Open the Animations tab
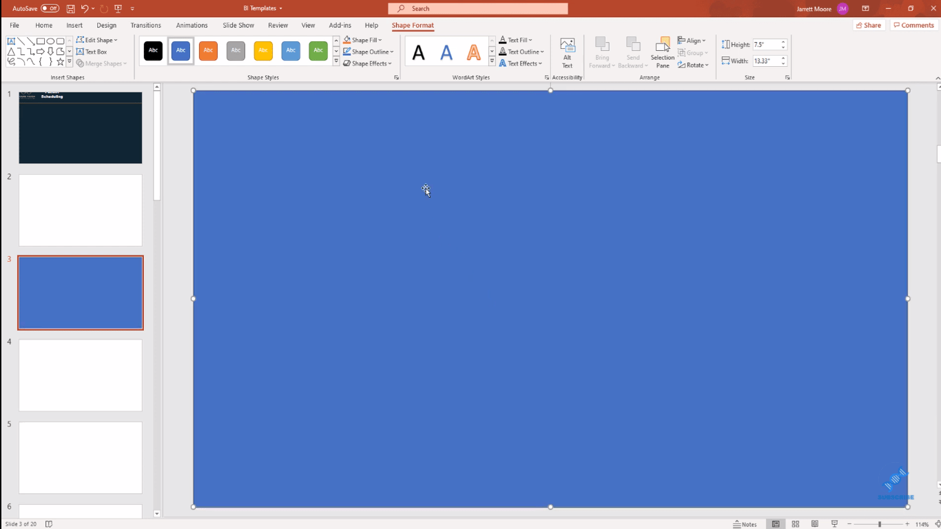Image resolution: width=941 pixels, height=529 pixels. tap(192, 25)
